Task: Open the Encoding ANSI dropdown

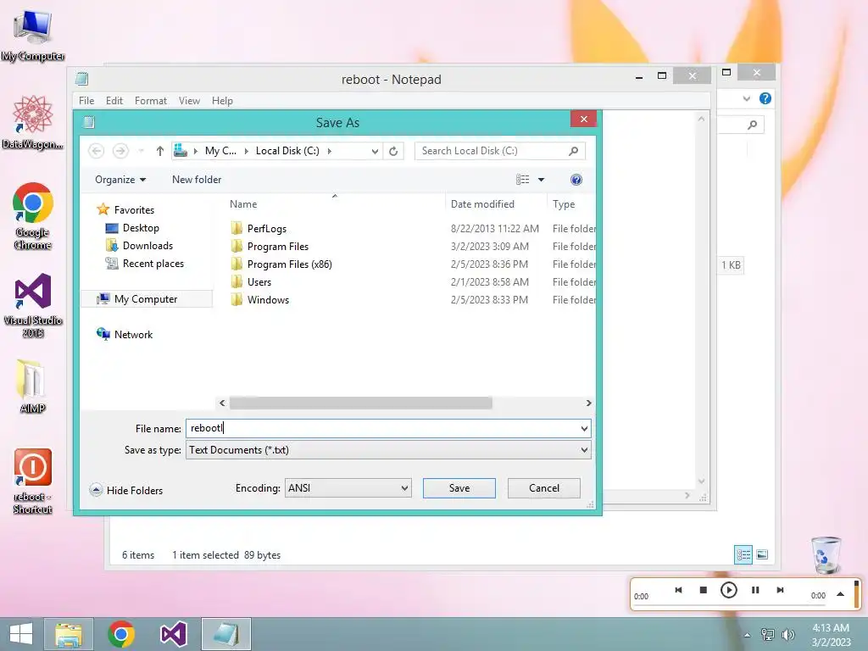Action: 348,487
